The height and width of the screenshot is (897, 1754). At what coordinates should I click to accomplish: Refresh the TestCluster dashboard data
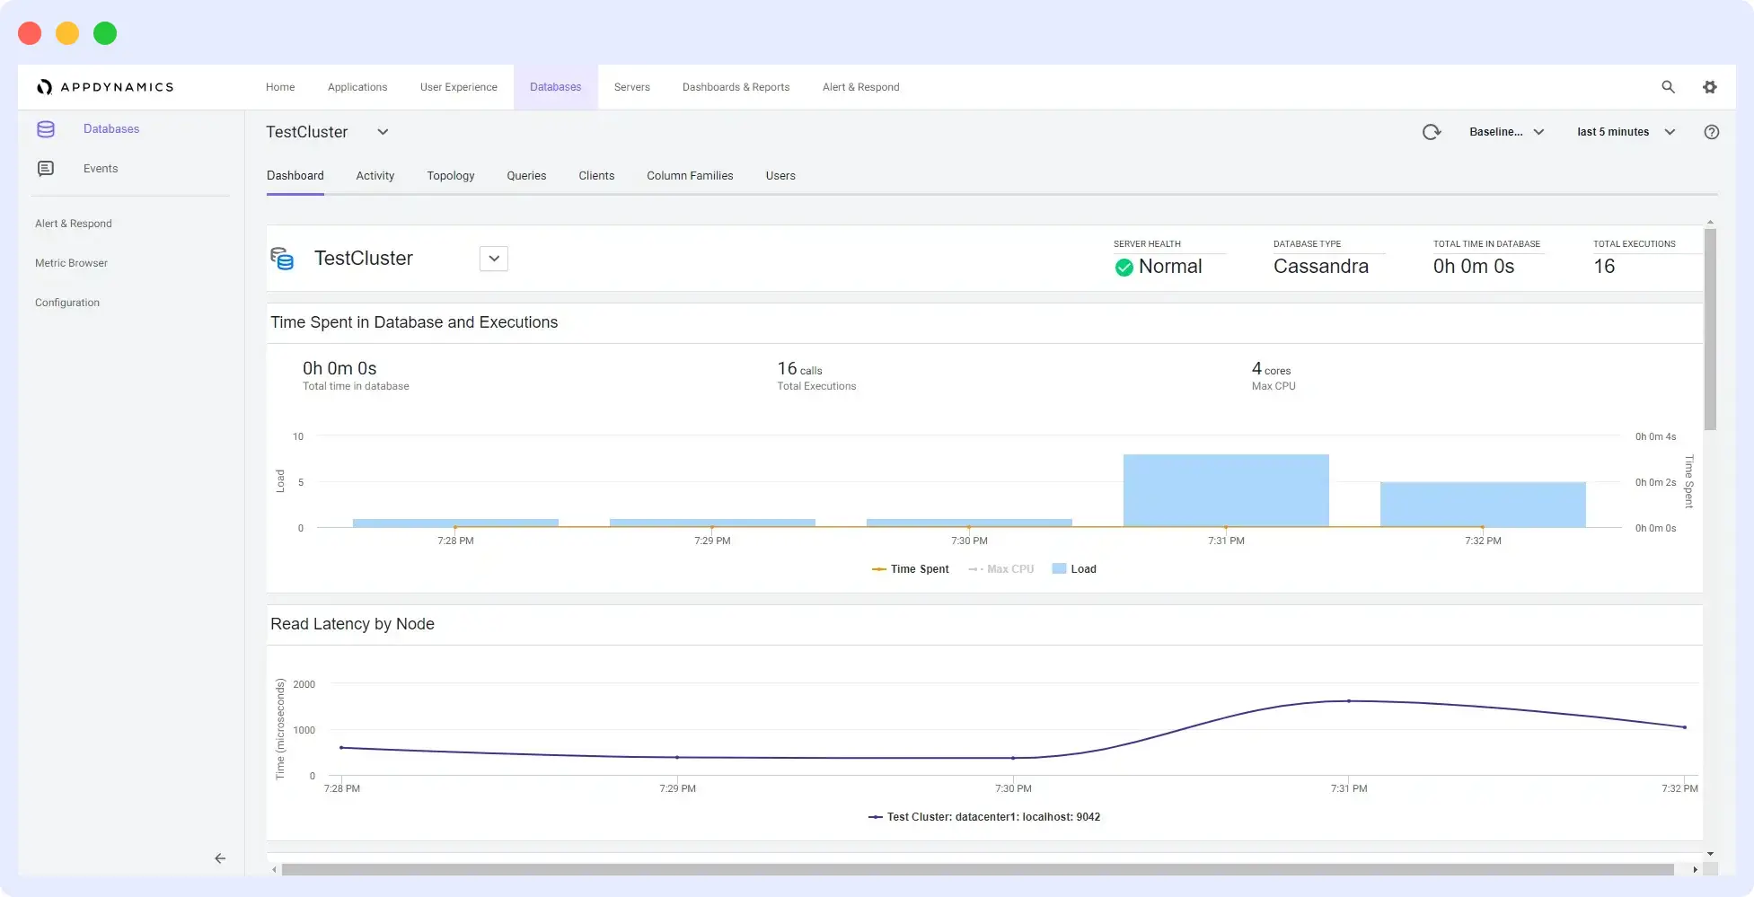pos(1432,131)
